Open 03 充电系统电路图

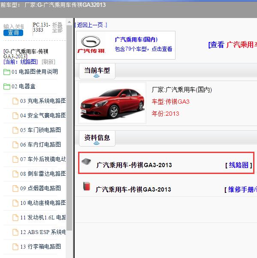(x=43, y=101)
